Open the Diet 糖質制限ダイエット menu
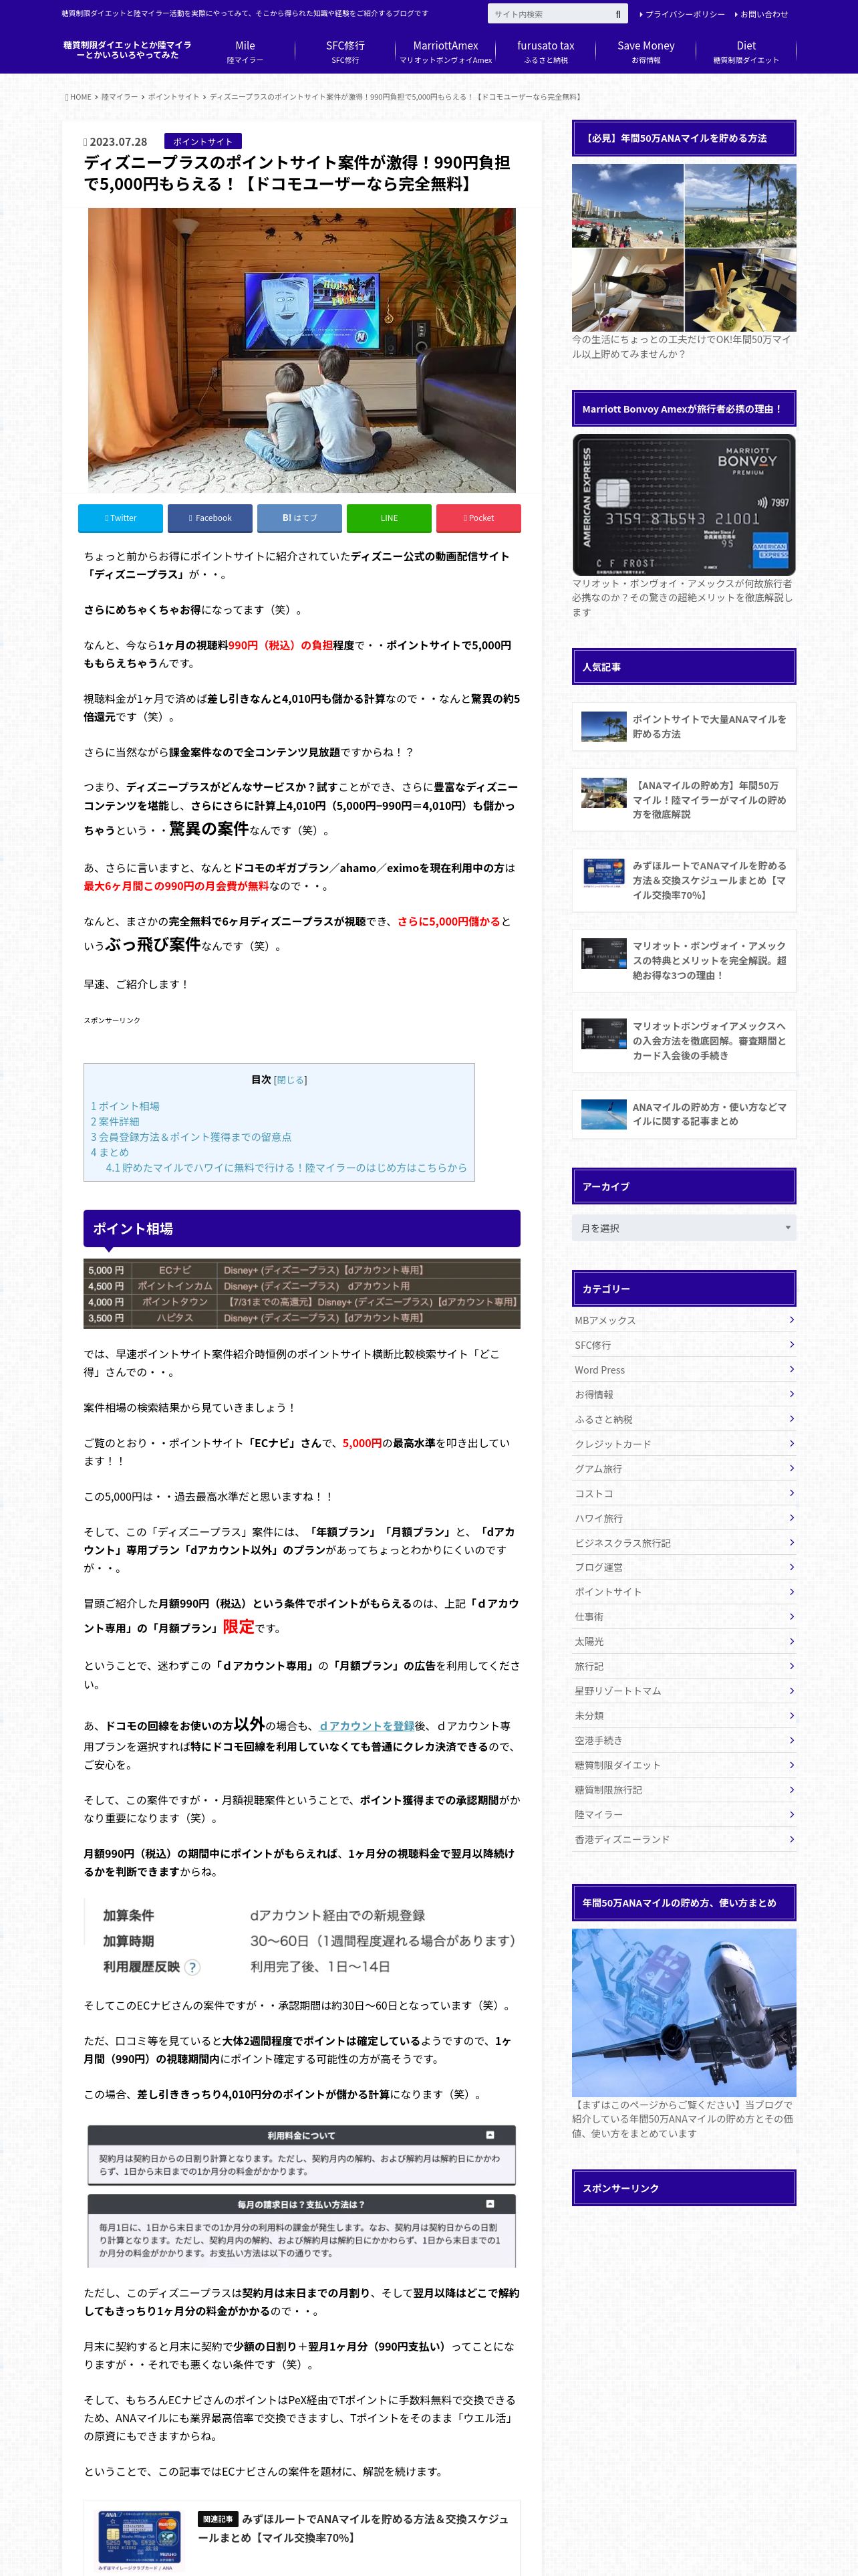This screenshot has height=2576, width=858. click(746, 52)
